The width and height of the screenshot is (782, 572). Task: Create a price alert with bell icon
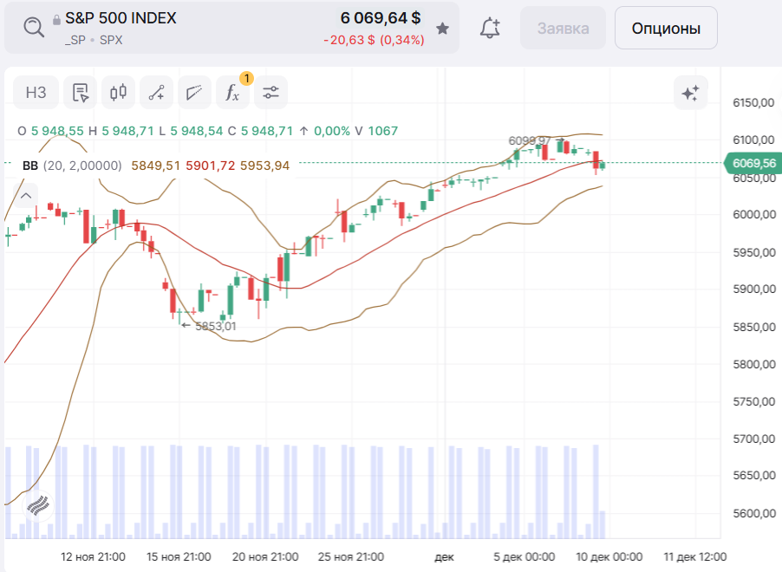pos(490,28)
